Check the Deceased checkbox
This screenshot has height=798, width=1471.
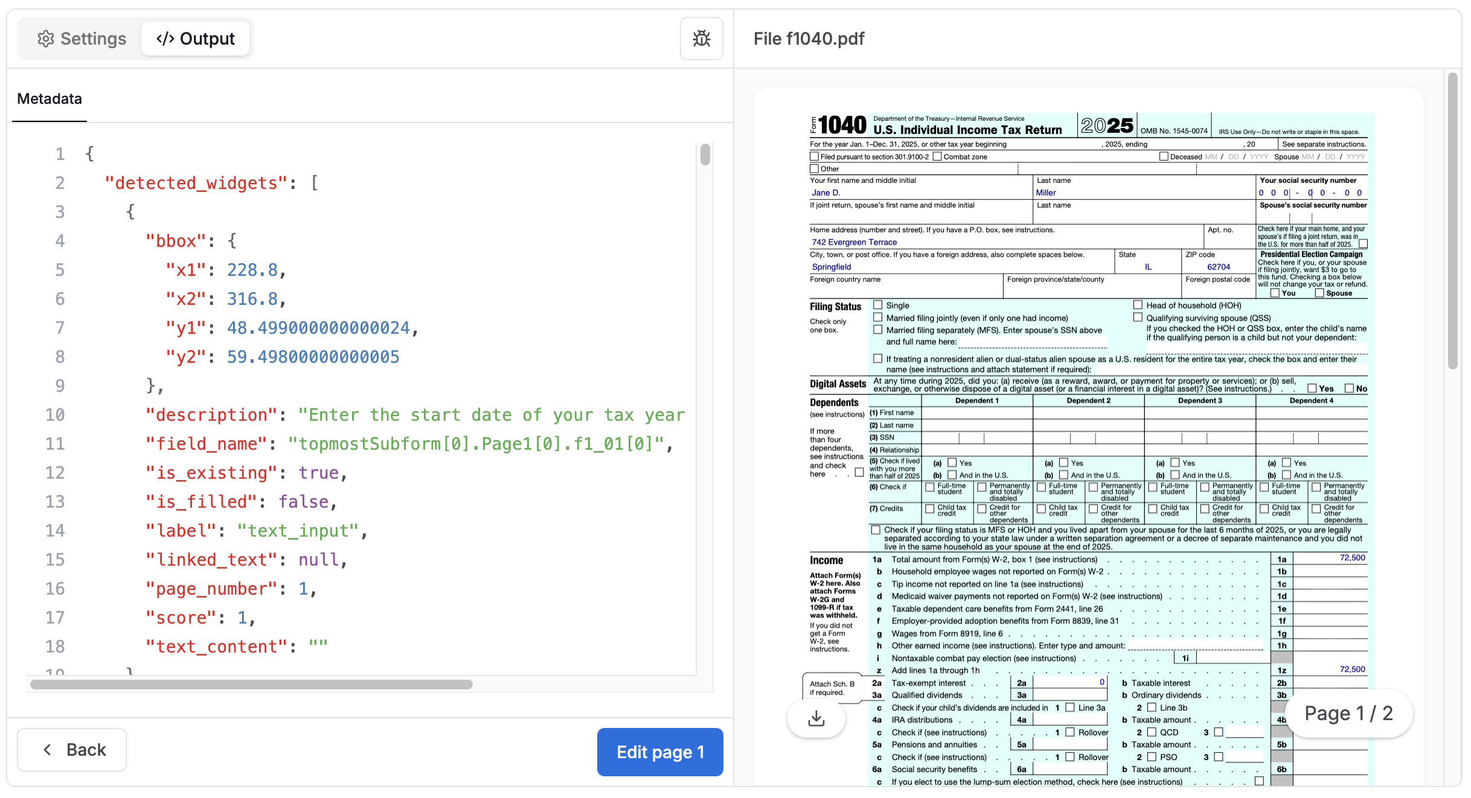pos(1164,156)
